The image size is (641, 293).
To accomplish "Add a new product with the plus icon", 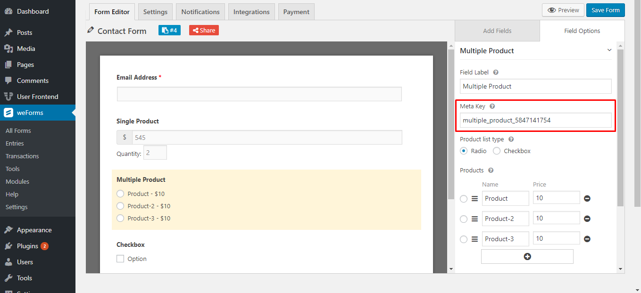I will click(x=527, y=256).
